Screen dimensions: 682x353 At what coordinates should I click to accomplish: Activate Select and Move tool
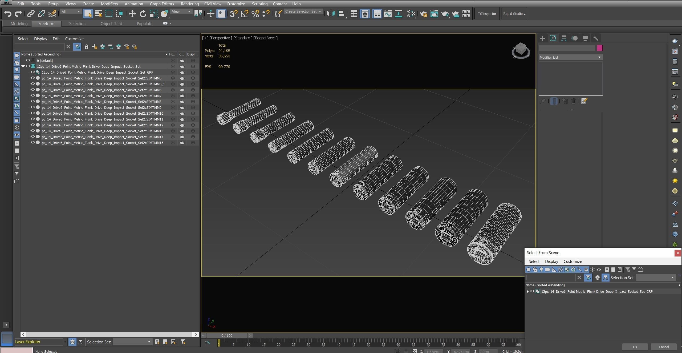132,14
